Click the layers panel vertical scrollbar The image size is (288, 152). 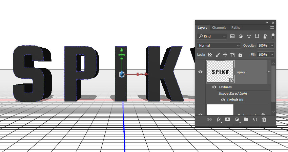tap(273, 83)
